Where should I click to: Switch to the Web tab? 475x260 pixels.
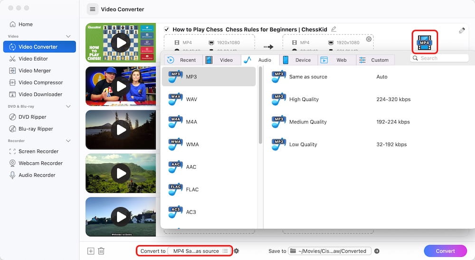point(337,60)
